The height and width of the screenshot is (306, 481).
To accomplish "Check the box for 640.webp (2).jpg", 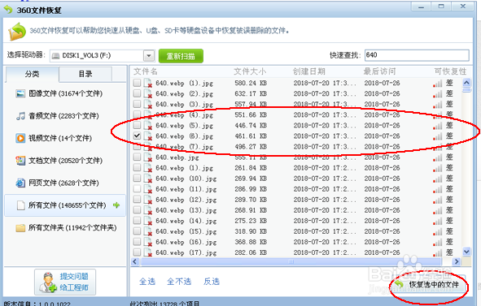I will pos(137,93).
